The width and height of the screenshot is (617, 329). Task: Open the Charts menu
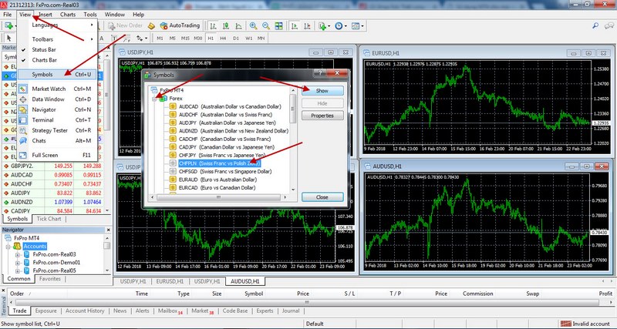coord(68,15)
